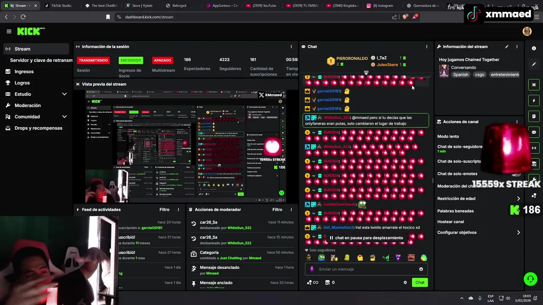
Task: Click the green Chat send button
Action: coord(420,283)
